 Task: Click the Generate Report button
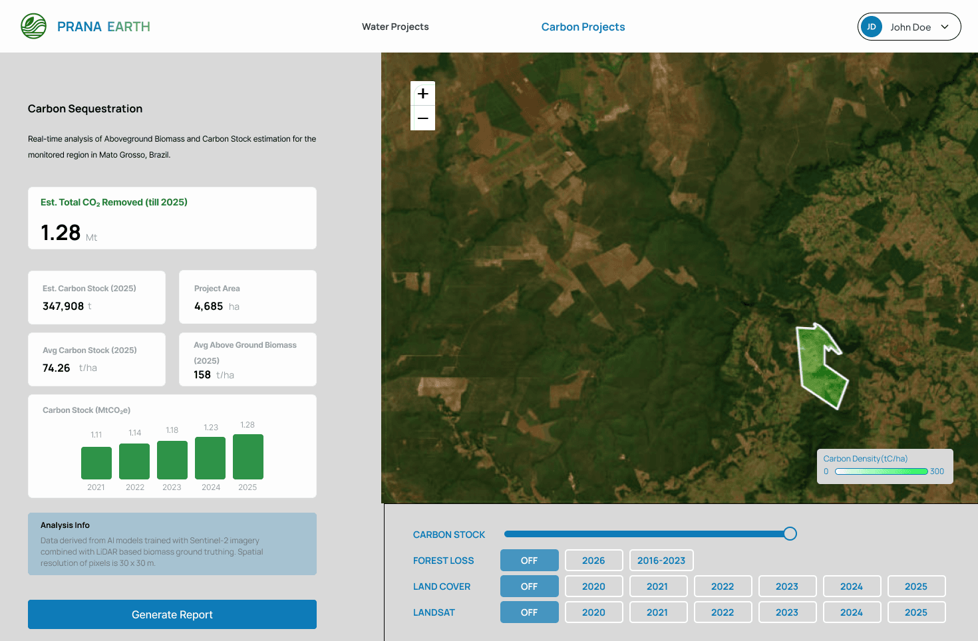[x=172, y=614]
